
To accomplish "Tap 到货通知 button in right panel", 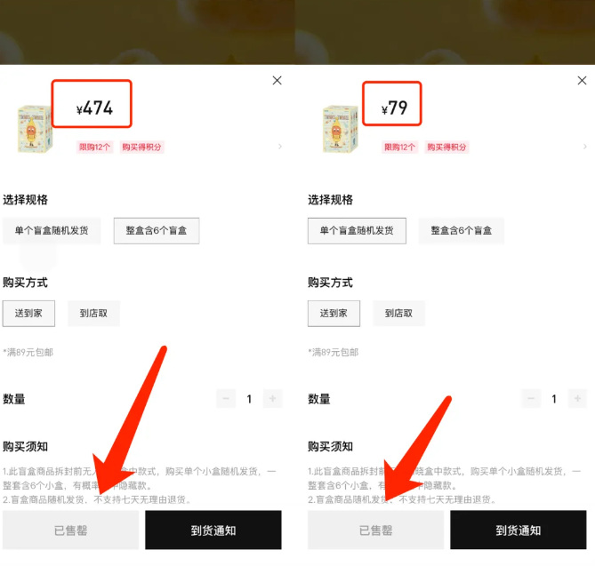I will [519, 530].
